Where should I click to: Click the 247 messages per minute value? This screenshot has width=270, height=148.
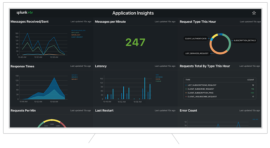coord(135,42)
